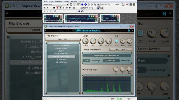Click the open folder icon beside the time display
The width and height of the screenshot is (179, 100).
click(98, 8)
